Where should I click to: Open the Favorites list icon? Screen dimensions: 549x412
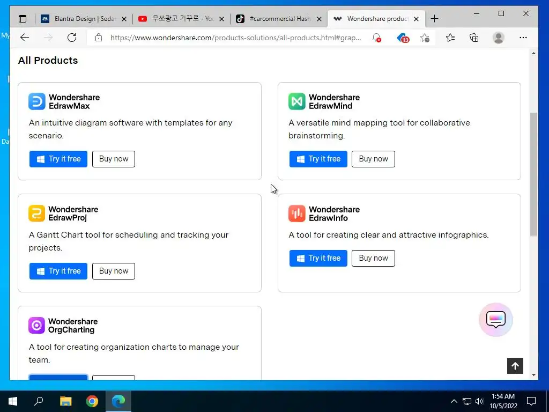(x=450, y=38)
